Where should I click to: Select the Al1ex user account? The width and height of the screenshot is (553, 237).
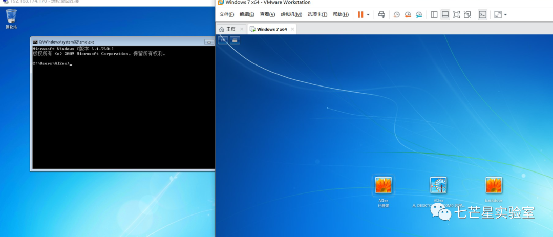tap(383, 185)
